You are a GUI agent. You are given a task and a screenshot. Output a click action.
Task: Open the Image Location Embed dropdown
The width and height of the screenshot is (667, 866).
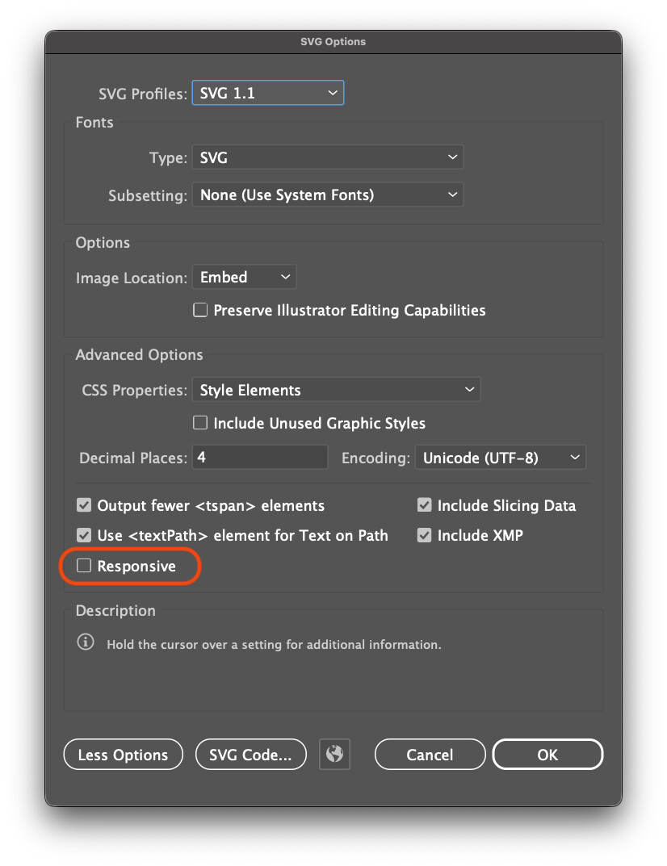[x=244, y=277]
